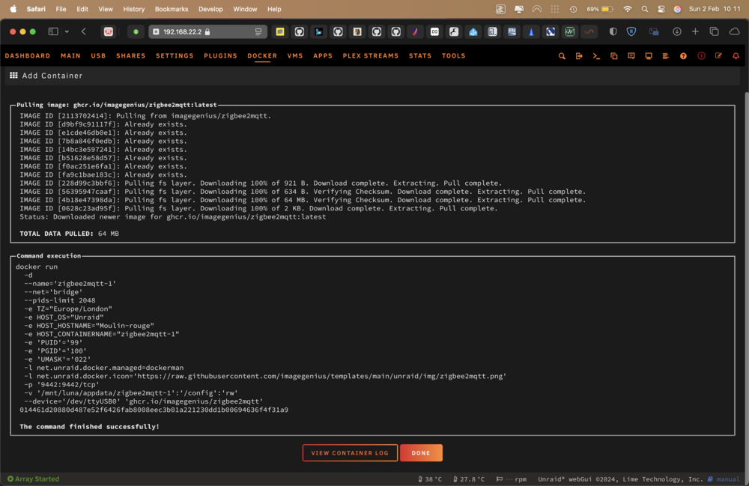Open iCloud tabs cloud icon

(734, 31)
